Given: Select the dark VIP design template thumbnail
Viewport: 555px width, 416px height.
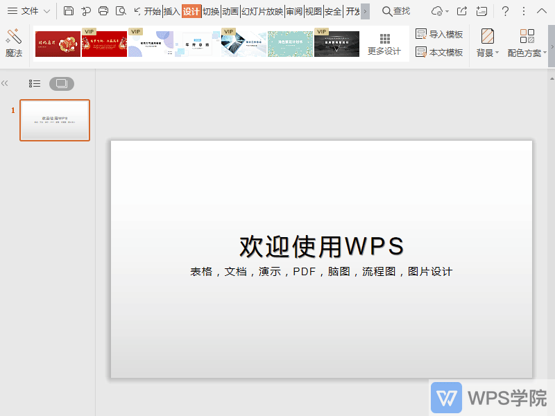Looking at the screenshot, I should 336,43.
